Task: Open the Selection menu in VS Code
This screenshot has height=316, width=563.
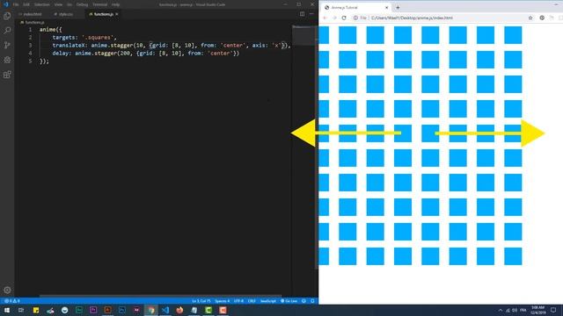Action: tap(41, 4)
